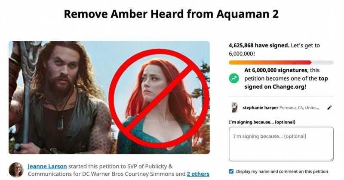Click the stephanie harper name text
Screen dimensions: 344x180
point(261,108)
